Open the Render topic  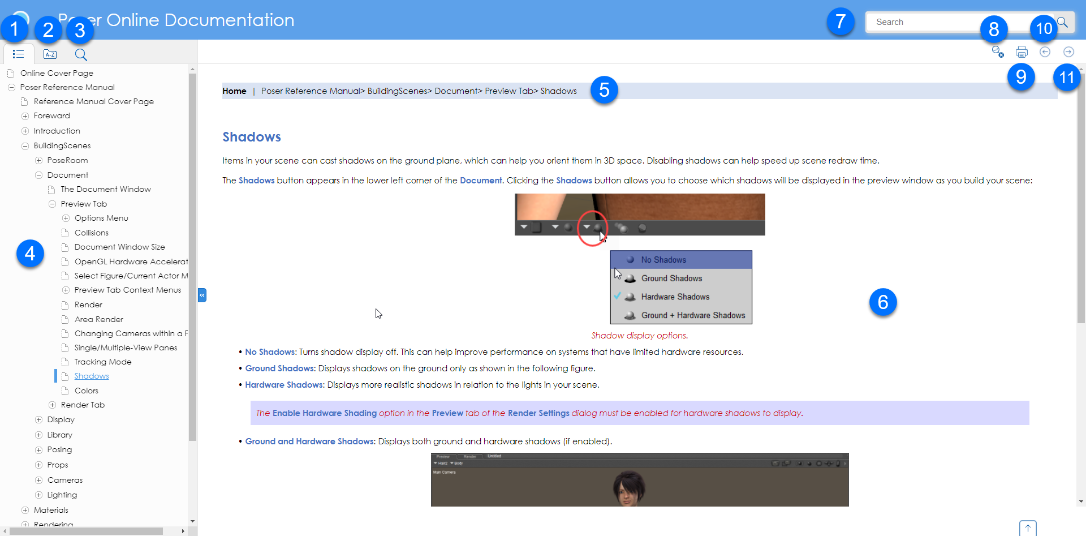pyautogui.click(x=88, y=305)
